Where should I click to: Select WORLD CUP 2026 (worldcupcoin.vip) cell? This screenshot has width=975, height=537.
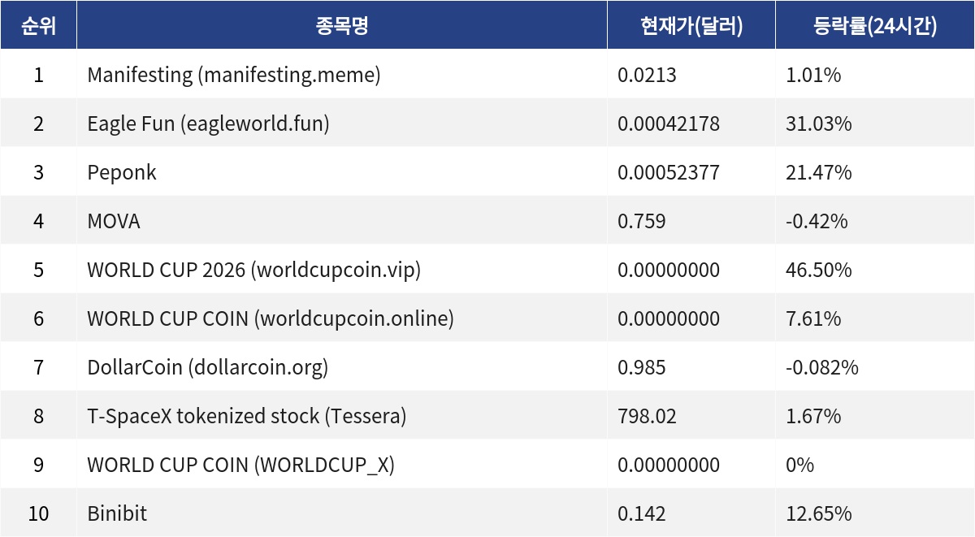342,270
